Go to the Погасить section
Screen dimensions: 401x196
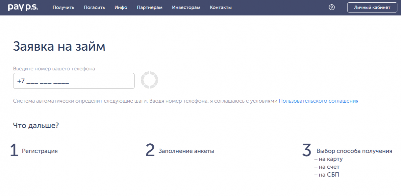click(94, 7)
